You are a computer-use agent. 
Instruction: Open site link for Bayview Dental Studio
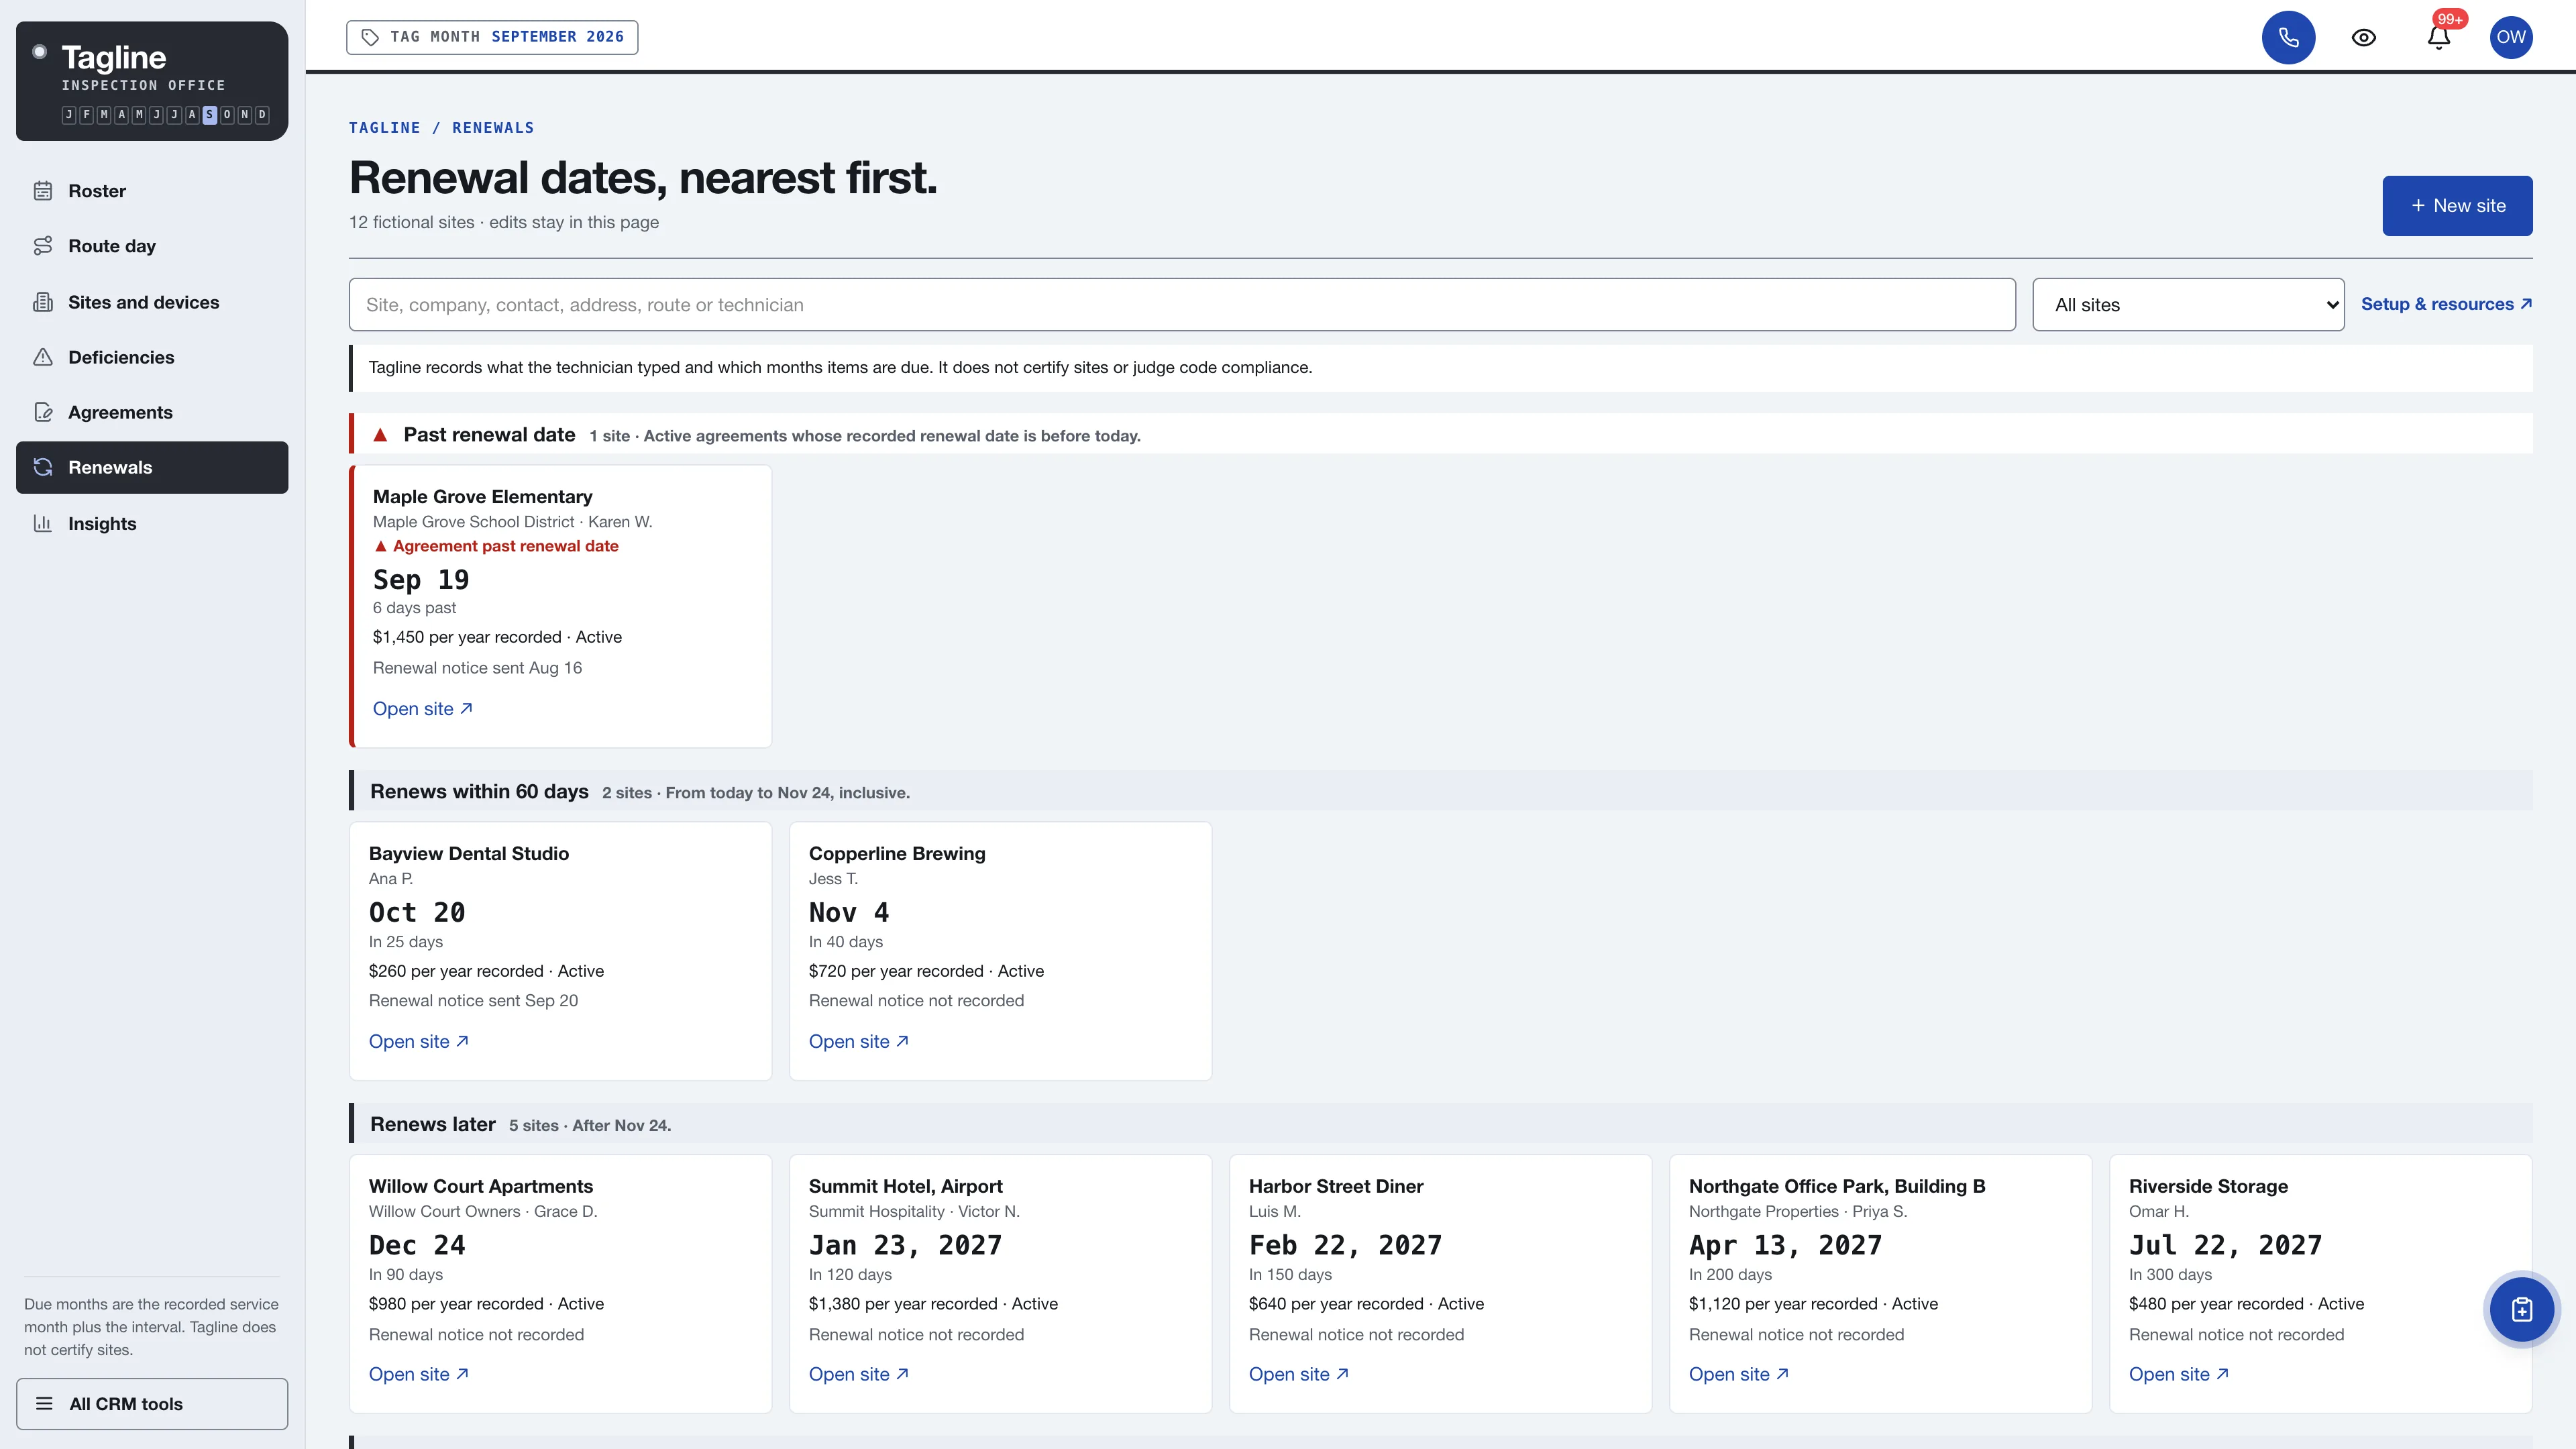[x=418, y=1041]
